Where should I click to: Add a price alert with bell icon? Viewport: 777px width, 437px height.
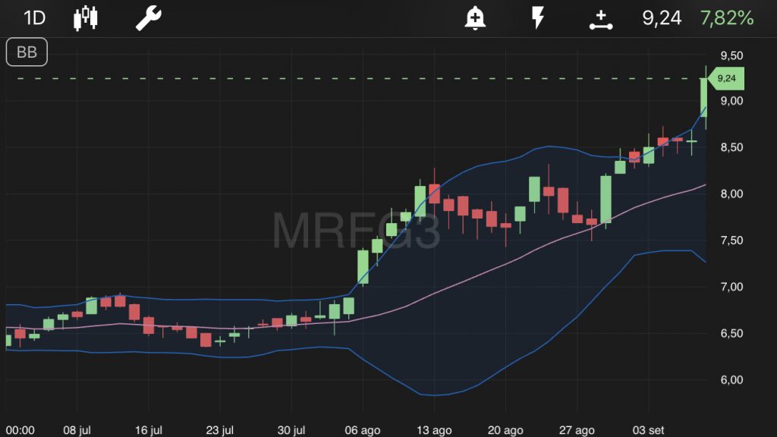475,18
